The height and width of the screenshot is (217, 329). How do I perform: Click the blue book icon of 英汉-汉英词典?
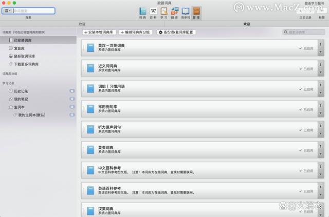[x=90, y=48]
